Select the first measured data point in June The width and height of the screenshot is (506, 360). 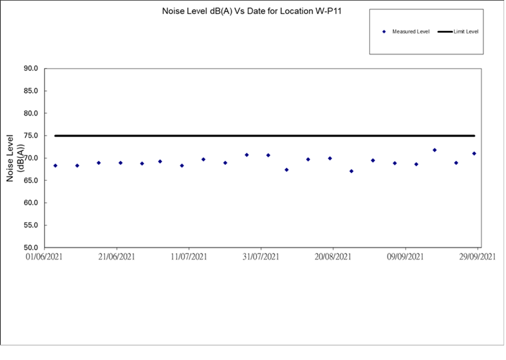coord(56,165)
